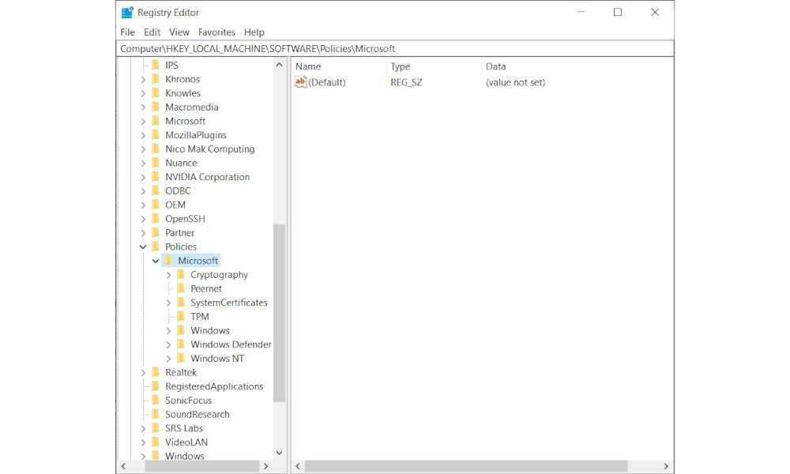Image resolution: width=790 pixels, height=474 pixels.
Task: Select the (Default) string value icon
Action: (300, 82)
